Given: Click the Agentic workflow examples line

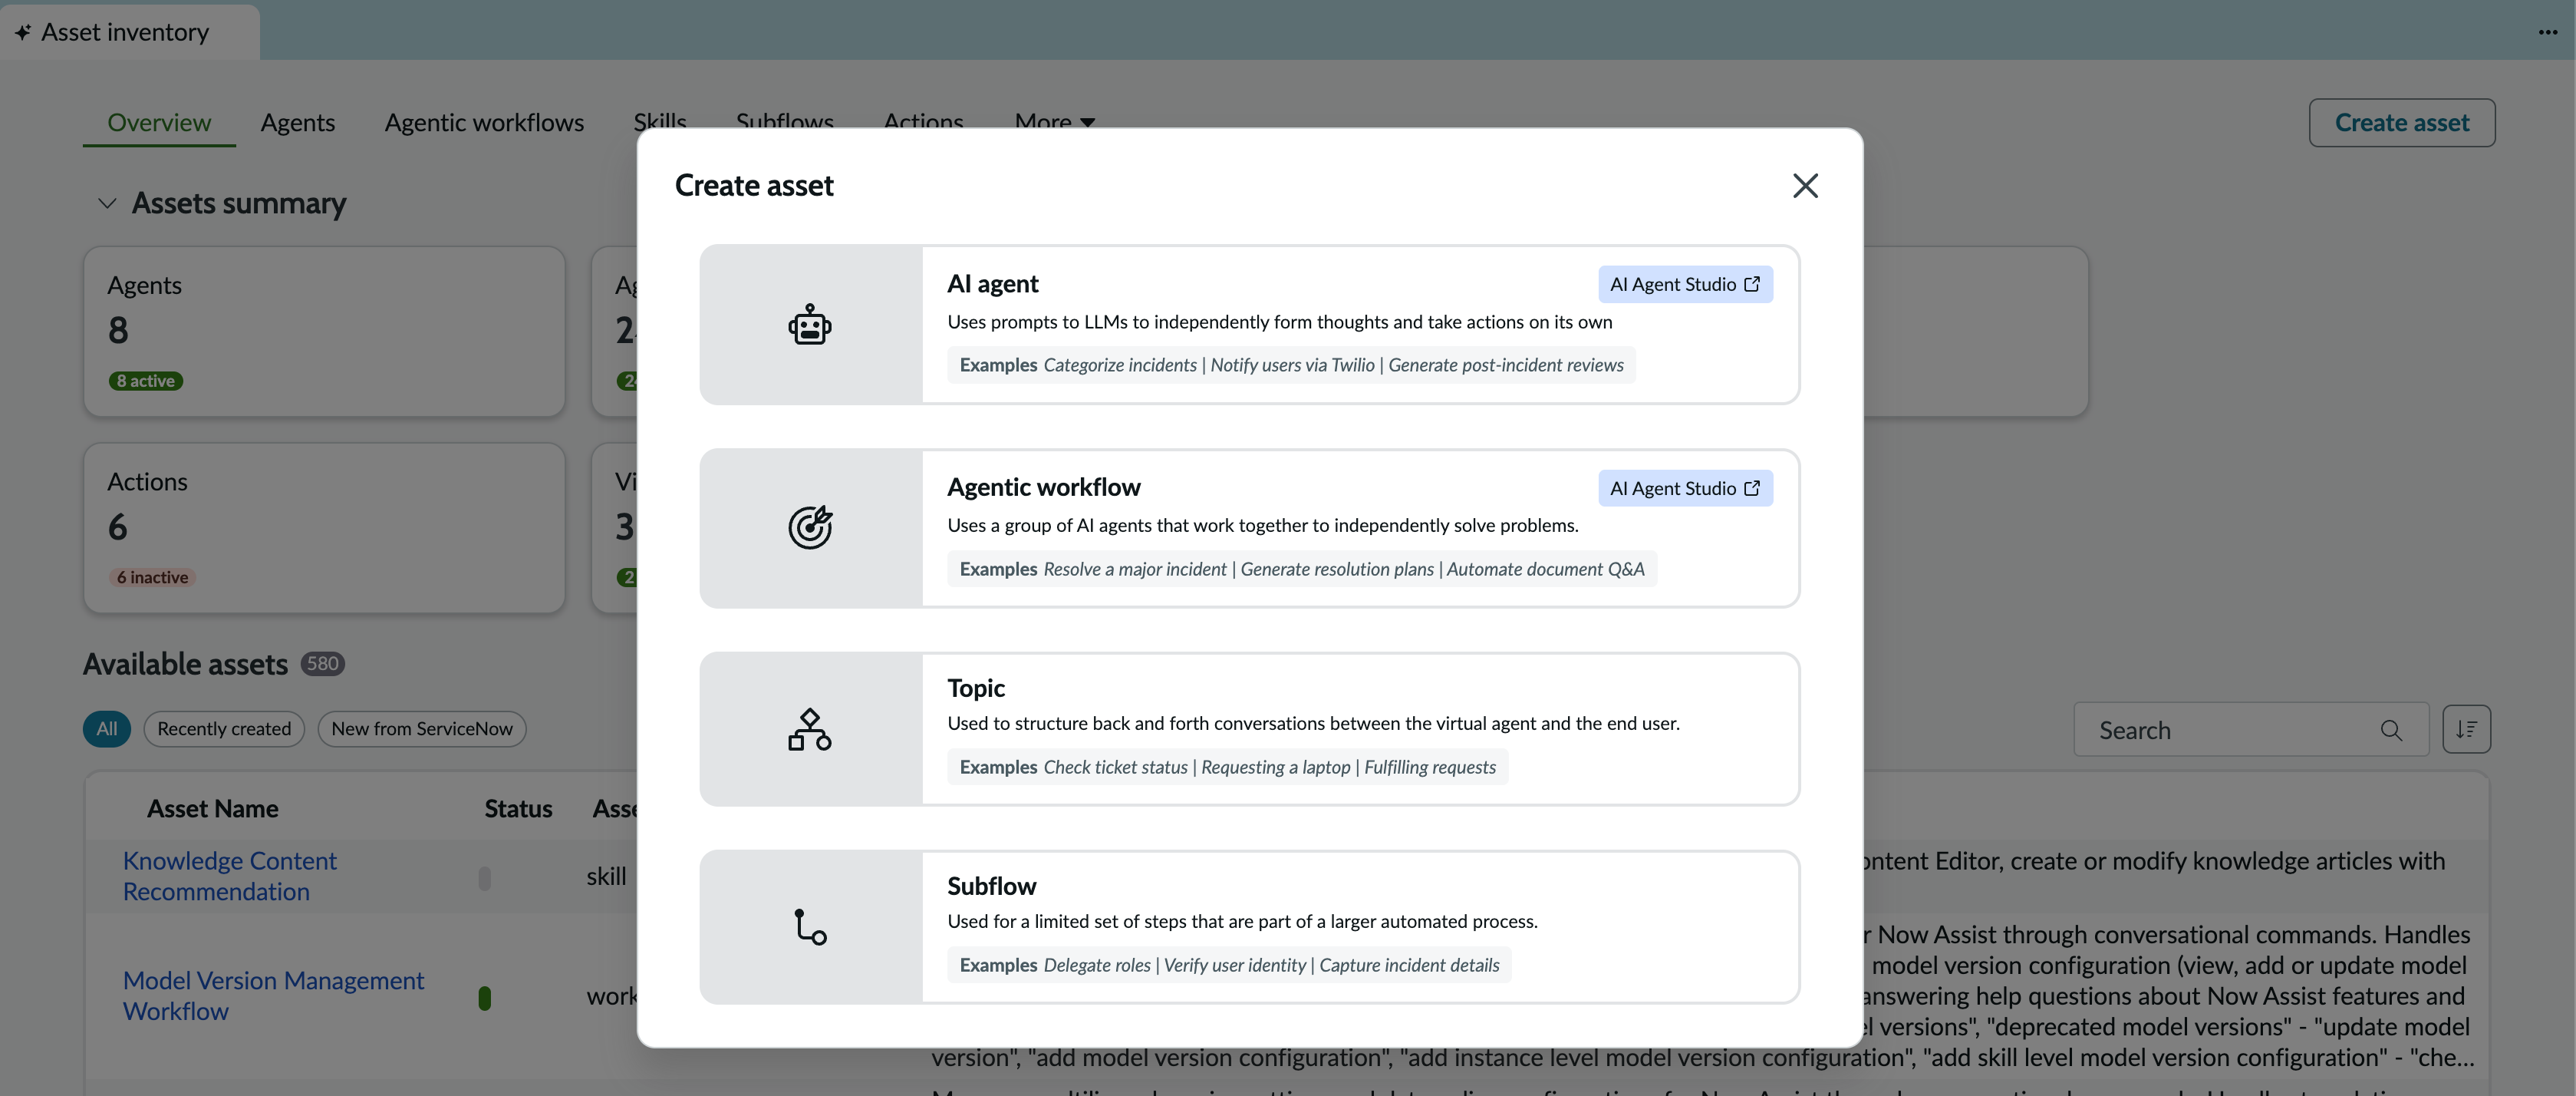Looking at the screenshot, I should (1302, 569).
